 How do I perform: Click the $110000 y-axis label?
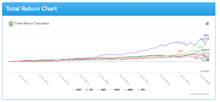[x=205, y=39]
